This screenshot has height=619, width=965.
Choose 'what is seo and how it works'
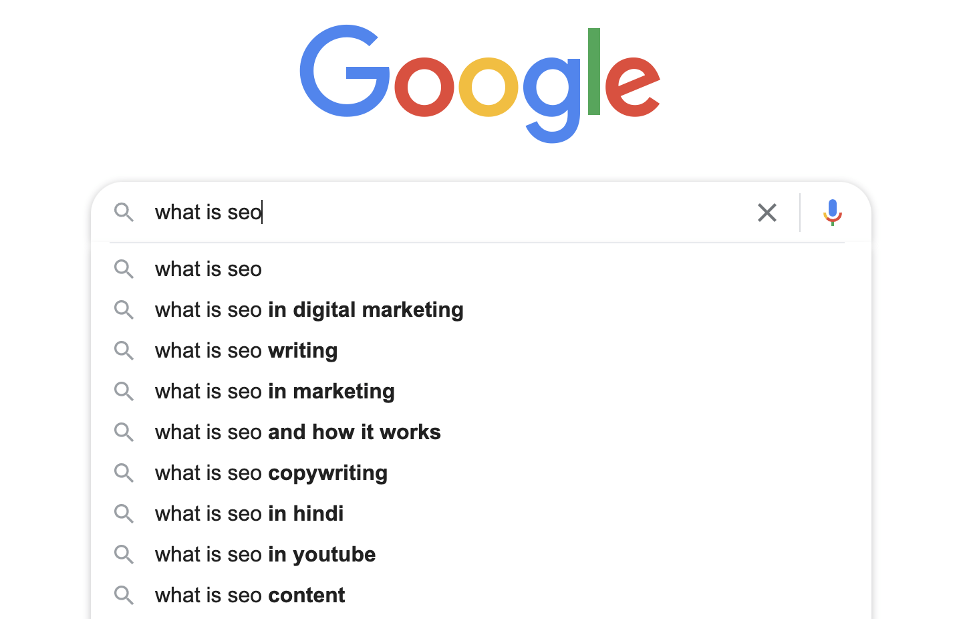pyautogui.click(x=297, y=432)
